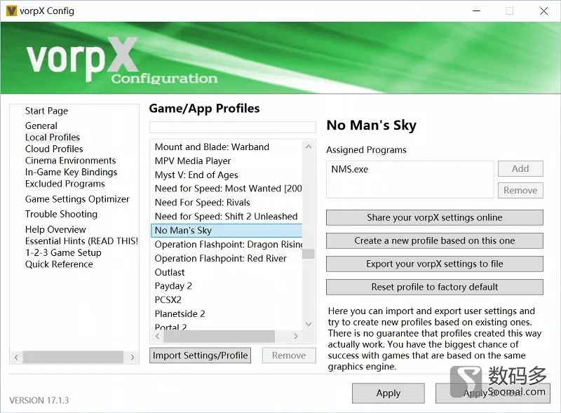The image size is (561, 413).
Task: Open Game Settings Optimizer
Action: point(77,199)
